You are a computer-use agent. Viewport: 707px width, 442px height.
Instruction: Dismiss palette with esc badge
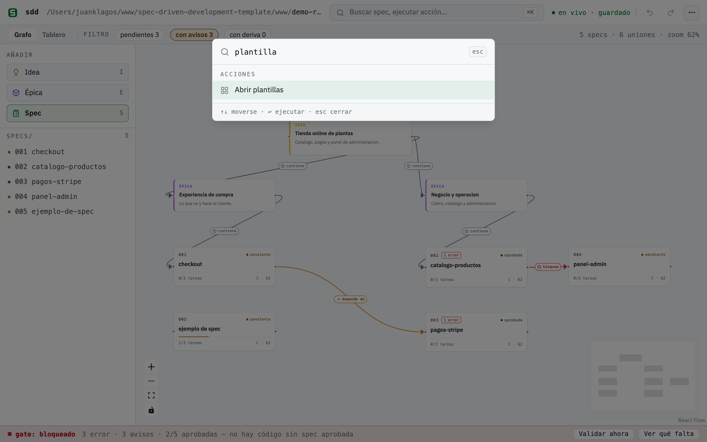478,52
